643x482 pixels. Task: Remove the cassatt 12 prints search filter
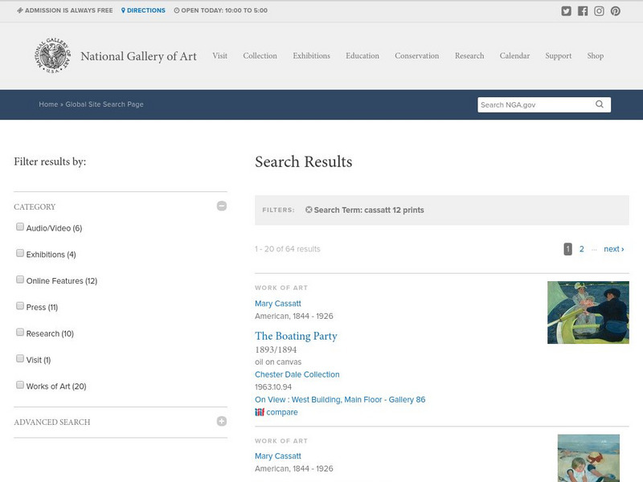tap(309, 210)
